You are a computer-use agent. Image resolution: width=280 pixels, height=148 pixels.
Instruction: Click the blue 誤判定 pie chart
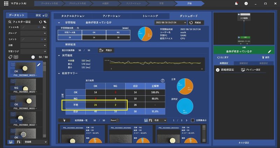point(185,106)
